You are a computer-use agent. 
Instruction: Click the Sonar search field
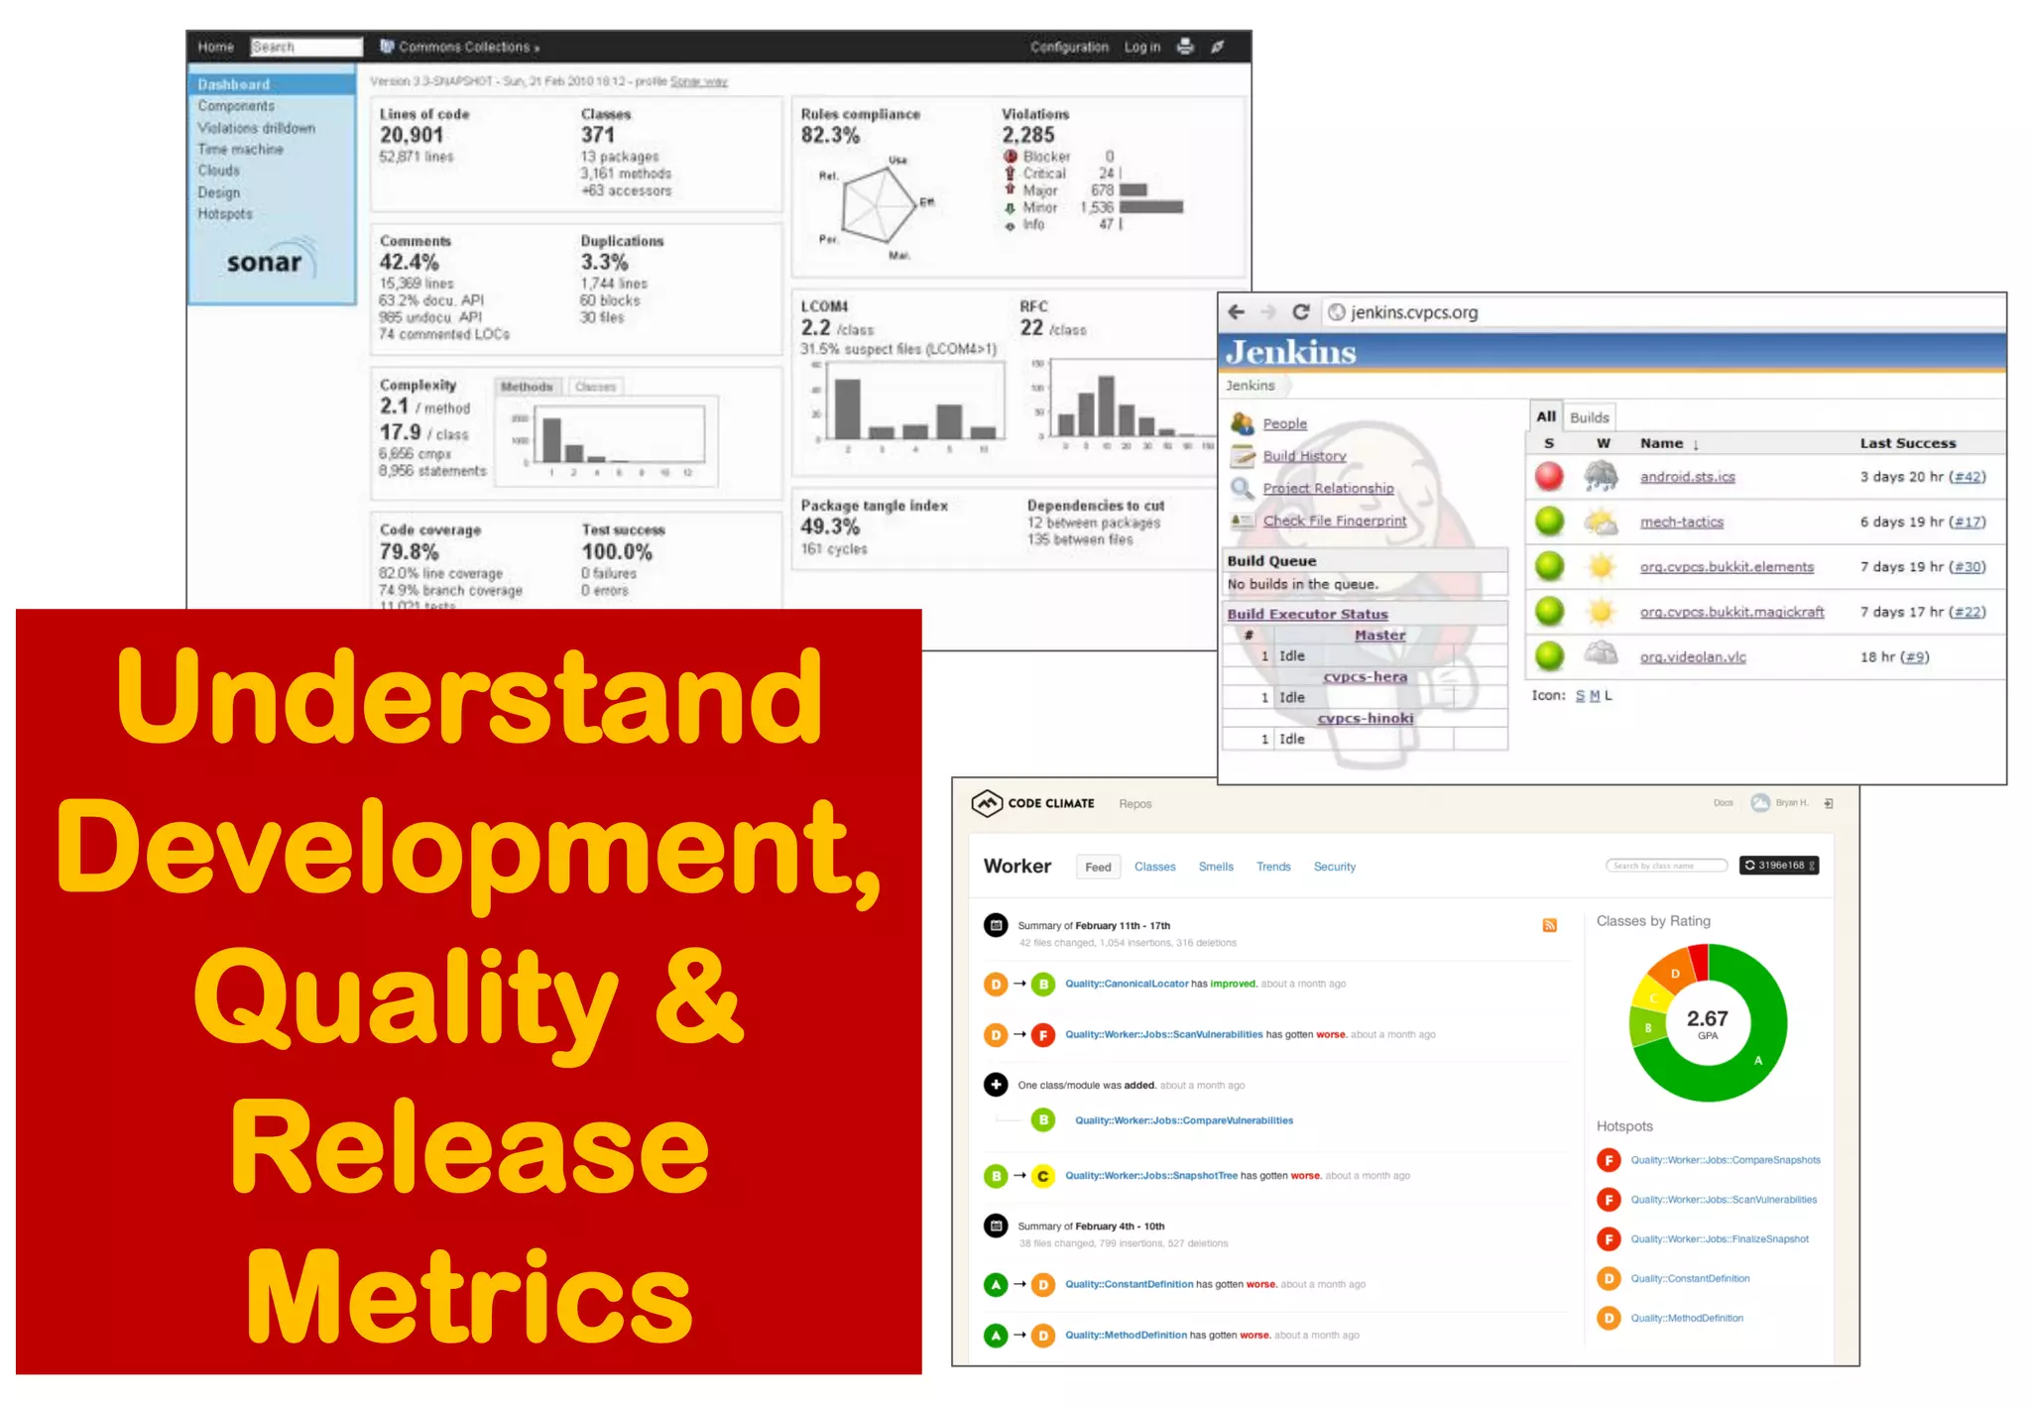[x=306, y=47]
